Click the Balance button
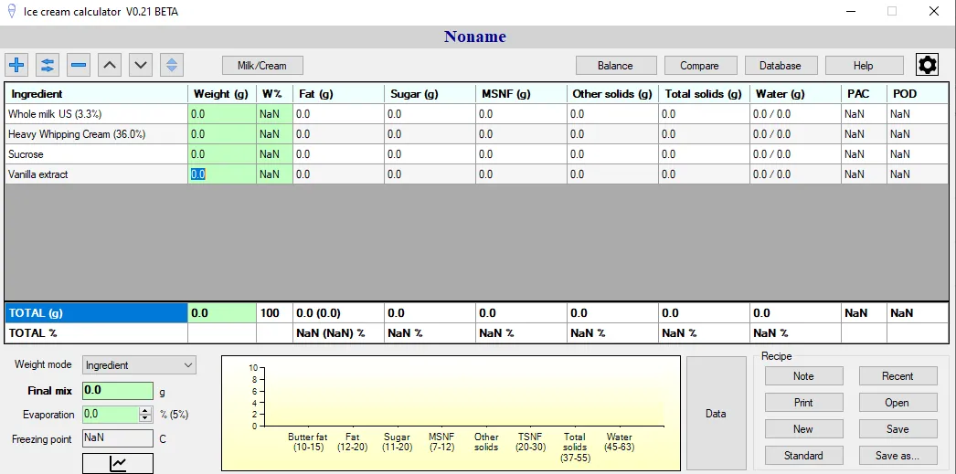Viewport: 956px width, 474px height. pyautogui.click(x=616, y=66)
